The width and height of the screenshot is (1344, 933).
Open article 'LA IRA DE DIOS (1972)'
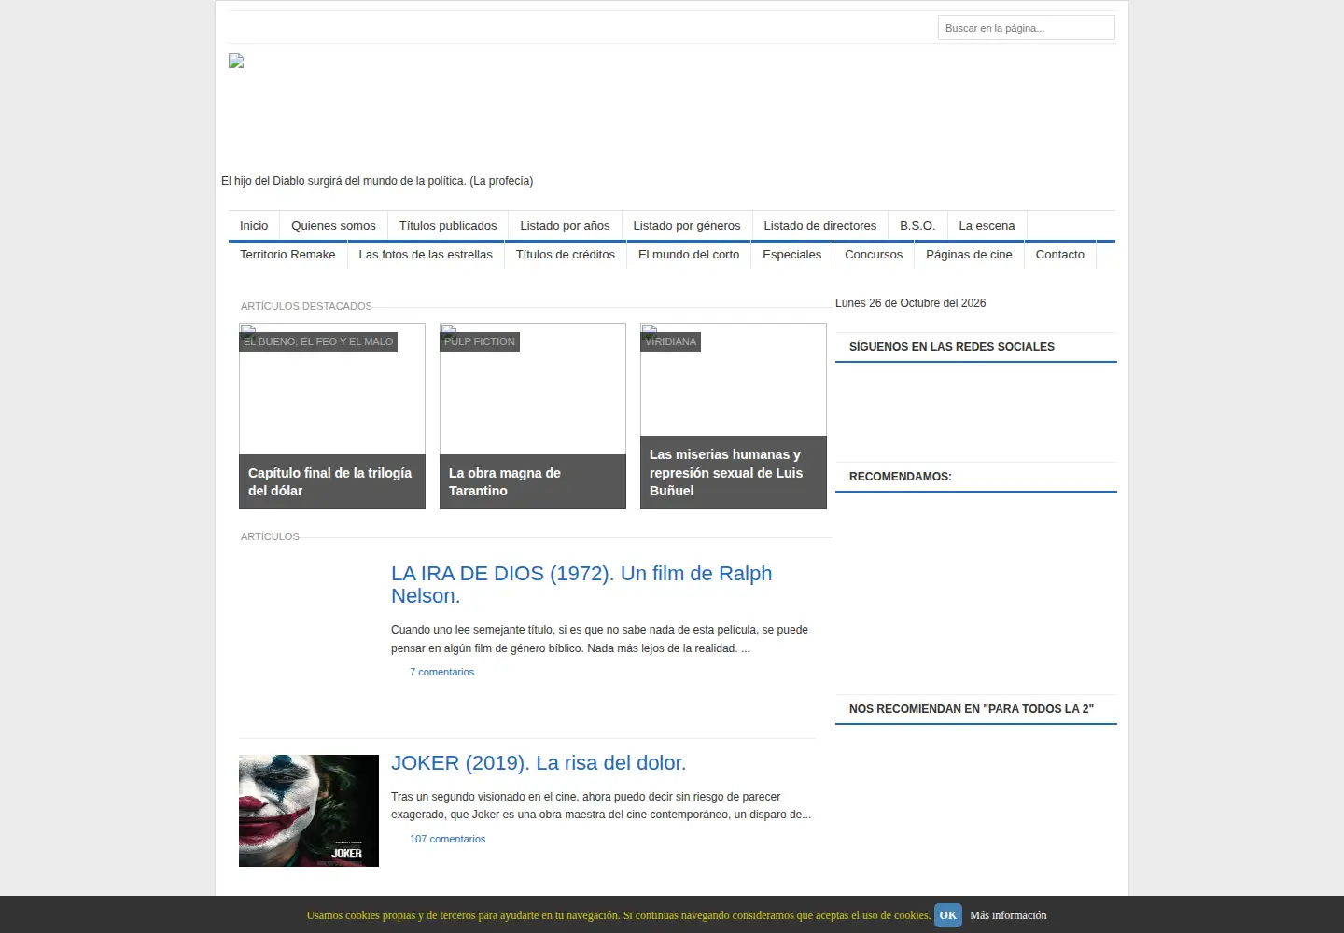(581, 585)
